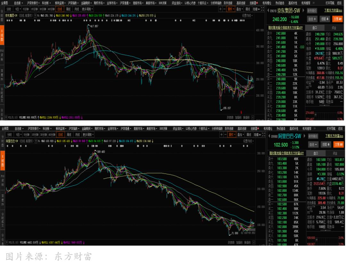Zoom out the 阿里巴巴 chart with minus icon
This screenshot has height=267, width=346.
(225, 134)
